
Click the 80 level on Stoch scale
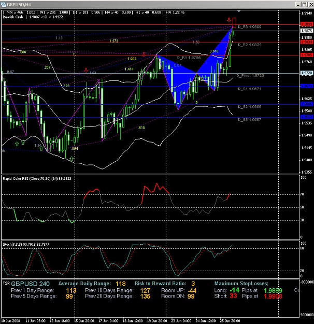point(302,248)
